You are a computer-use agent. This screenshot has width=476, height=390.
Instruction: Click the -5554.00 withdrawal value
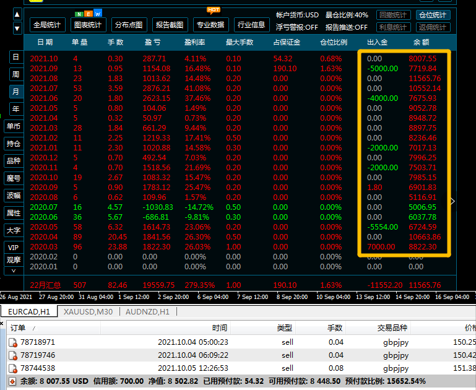[x=383, y=227]
